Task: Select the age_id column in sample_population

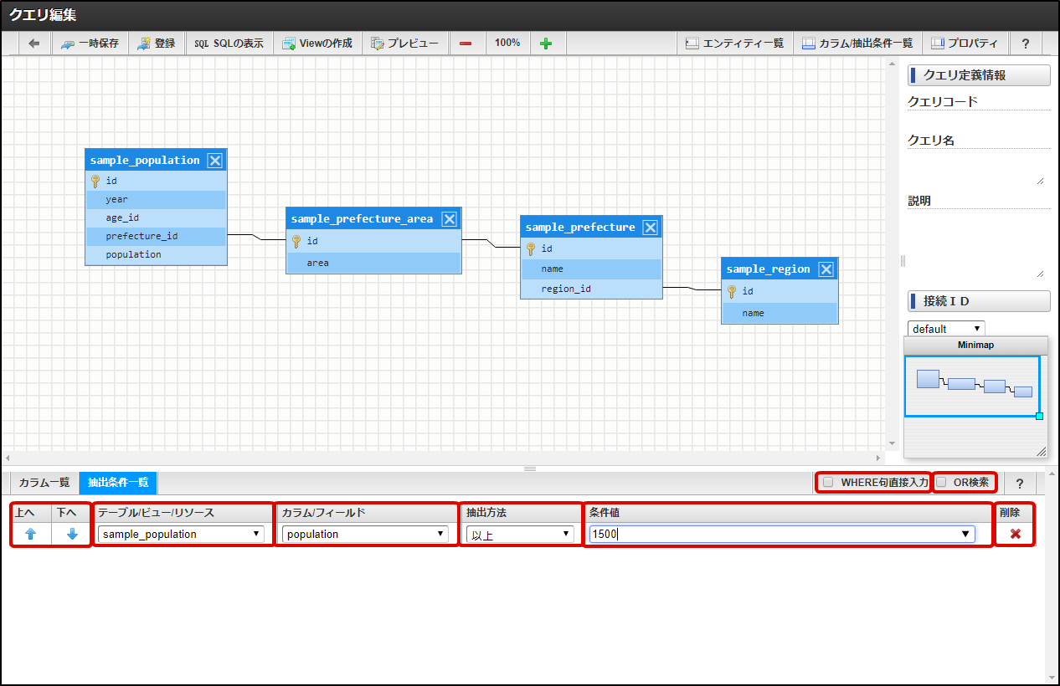Action: [x=157, y=218]
